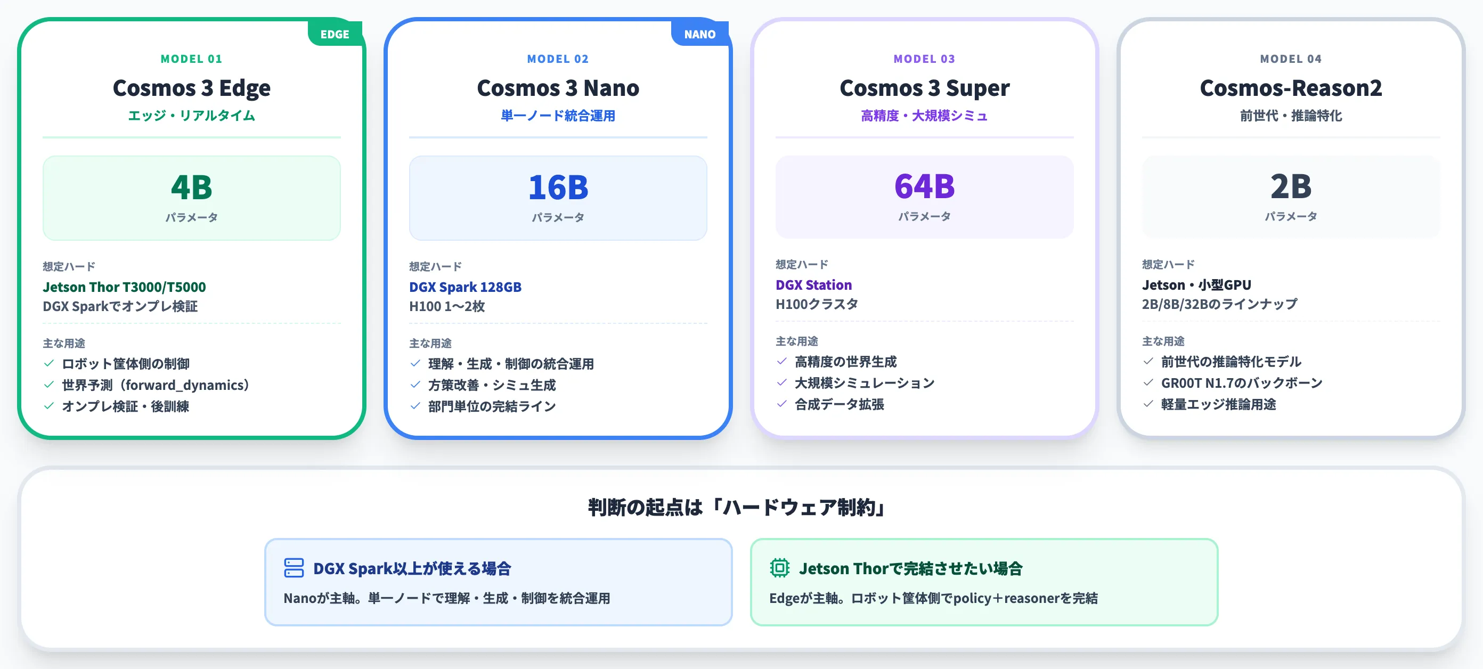The width and height of the screenshot is (1483, 669).
Task: Click the heading Jetson Thorで完結させたい場合
Action: (911, 568)
